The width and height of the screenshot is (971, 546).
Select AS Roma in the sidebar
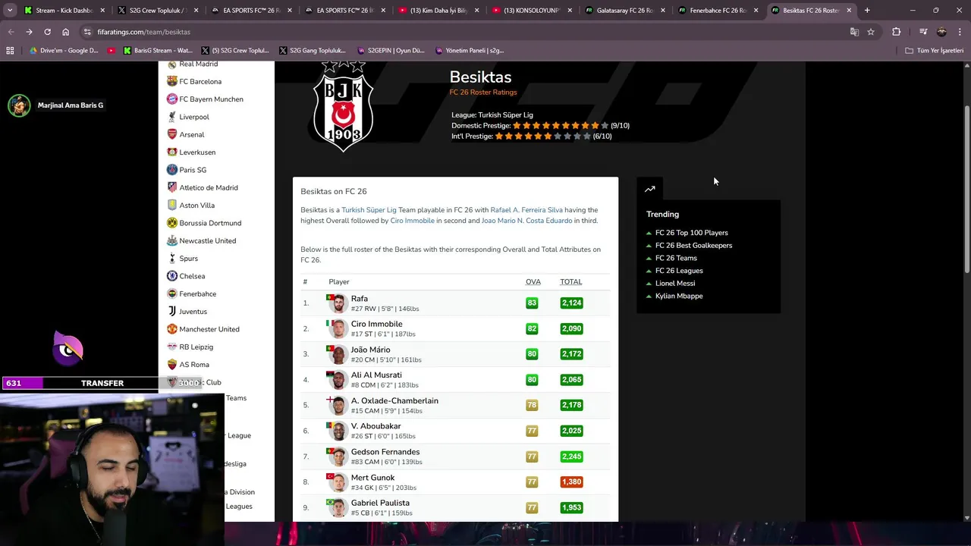pyautogui.click(x=194, y=365)
